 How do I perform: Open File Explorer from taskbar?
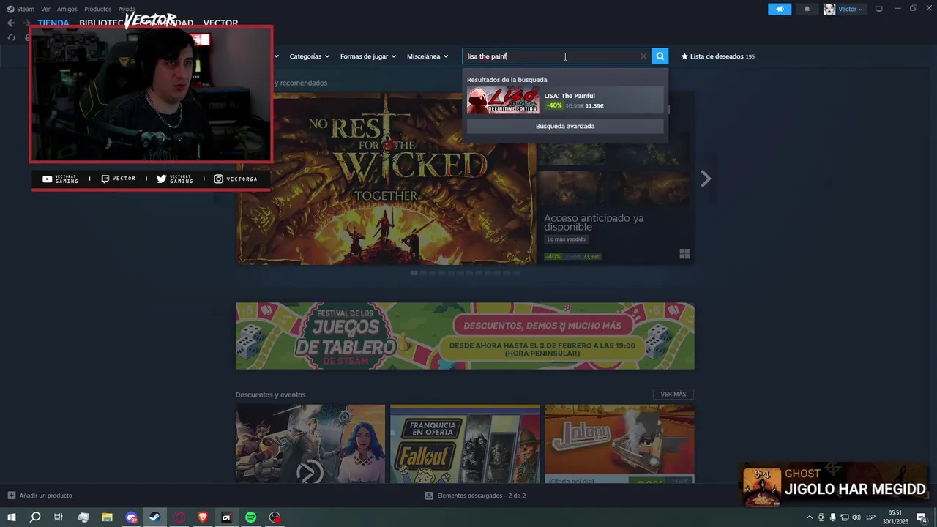point(107,517)
